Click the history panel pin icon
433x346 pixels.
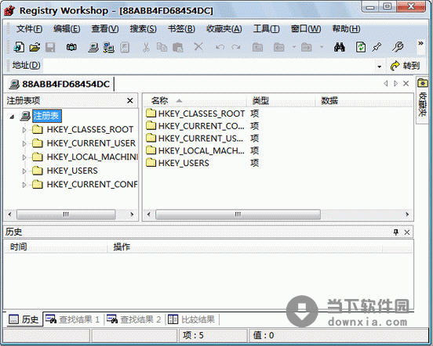(396, 232)
